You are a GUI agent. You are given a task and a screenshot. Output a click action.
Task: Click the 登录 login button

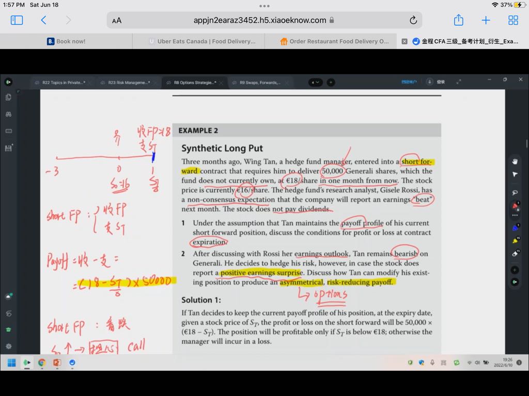point(441,82)
